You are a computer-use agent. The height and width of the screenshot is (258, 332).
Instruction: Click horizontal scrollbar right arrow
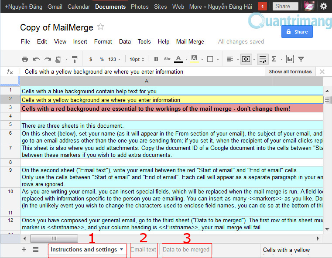coord(318,238)
